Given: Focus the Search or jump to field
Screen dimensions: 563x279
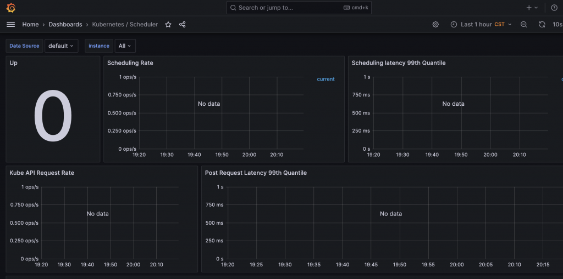Looking at the screenshot, I should click(x=299, y=8).
